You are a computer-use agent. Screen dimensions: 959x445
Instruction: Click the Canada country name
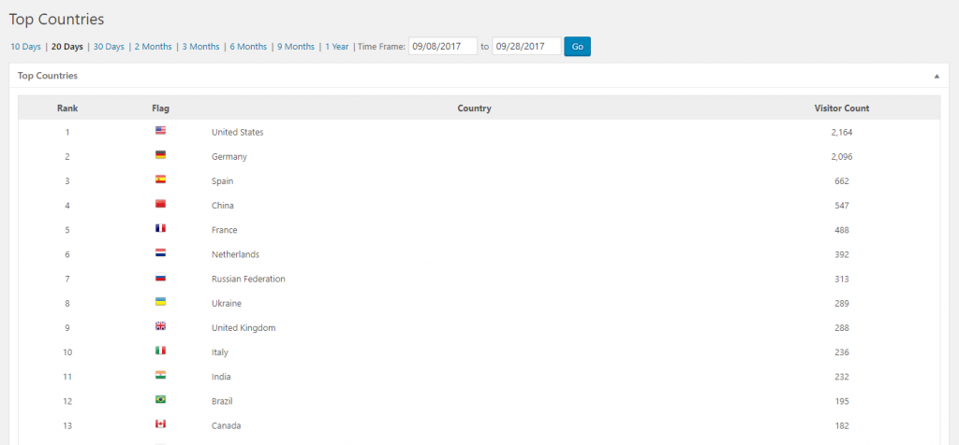click(x=227, y=425)
